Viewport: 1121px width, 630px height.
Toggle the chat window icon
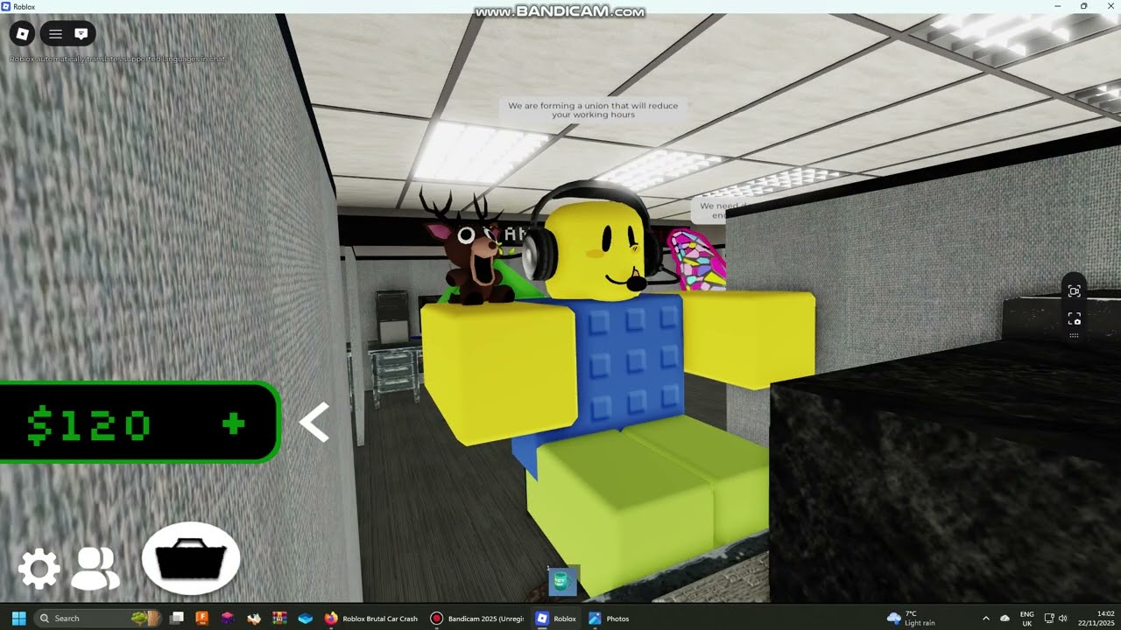click(x=81, y=34)
